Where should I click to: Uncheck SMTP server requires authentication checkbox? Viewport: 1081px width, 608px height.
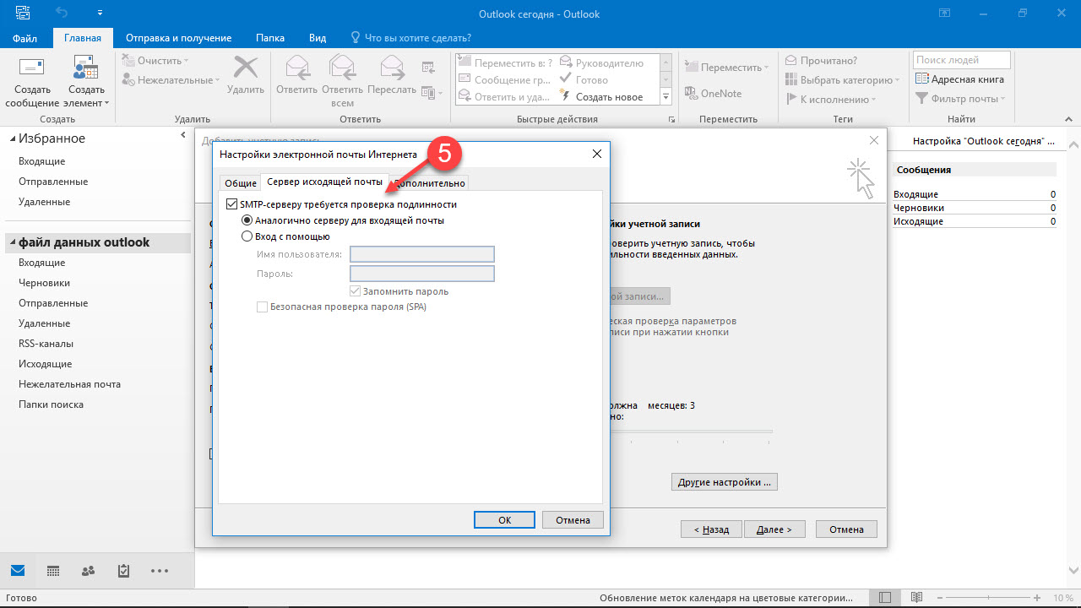coord(232,204)
